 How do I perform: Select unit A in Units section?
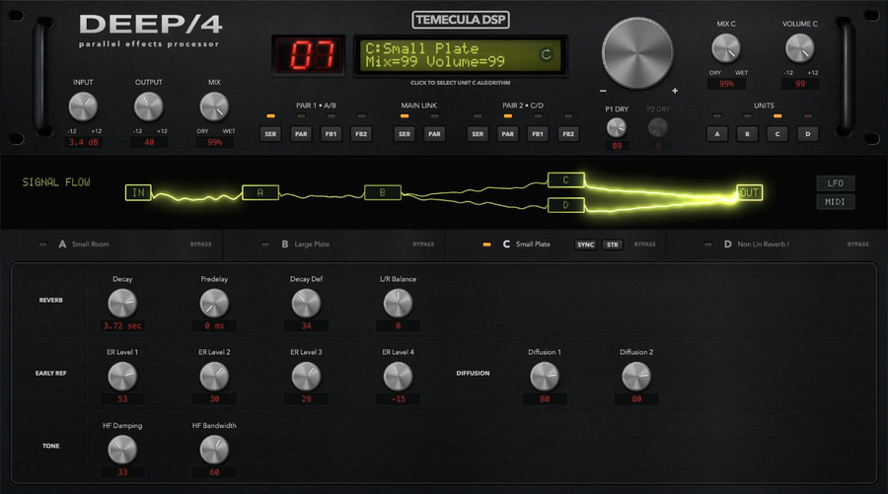[x=717, y=134]
